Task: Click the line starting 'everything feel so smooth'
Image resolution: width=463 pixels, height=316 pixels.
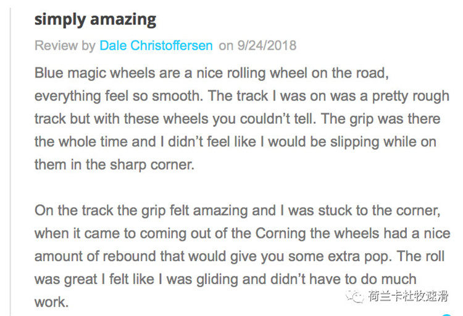Action: [241, 97]
